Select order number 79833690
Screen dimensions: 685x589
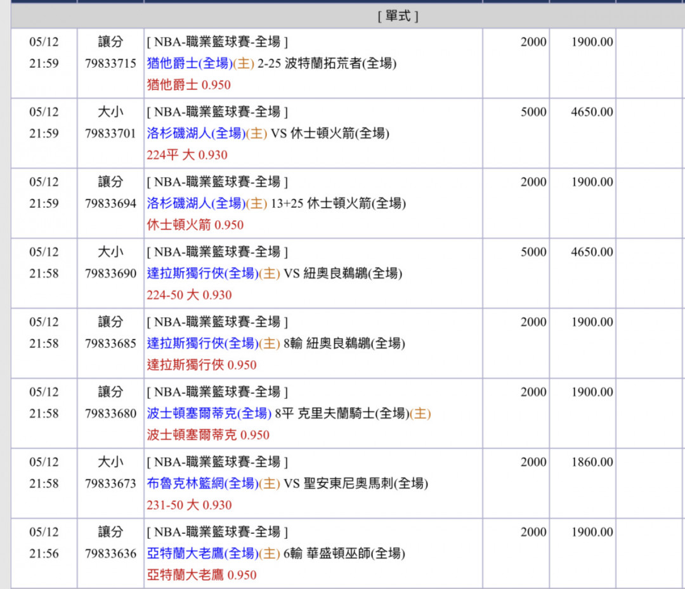(x=110, y=273)
